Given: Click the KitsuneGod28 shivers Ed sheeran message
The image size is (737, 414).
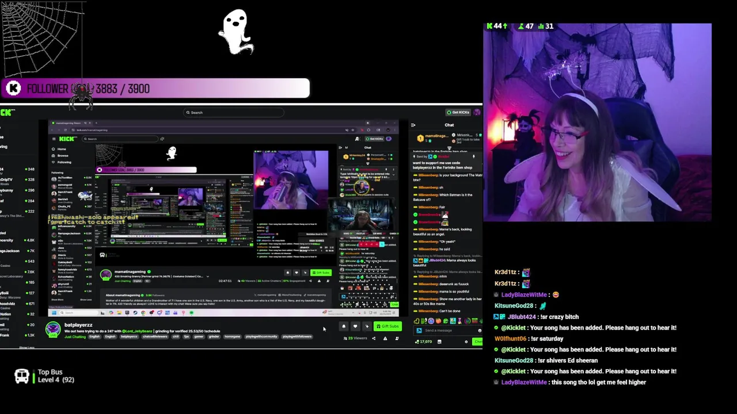Looking at the screenshot, I should 546,361.
